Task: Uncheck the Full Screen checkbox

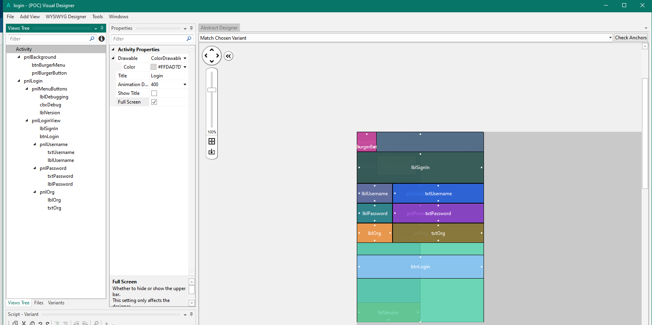Action: 154,102
